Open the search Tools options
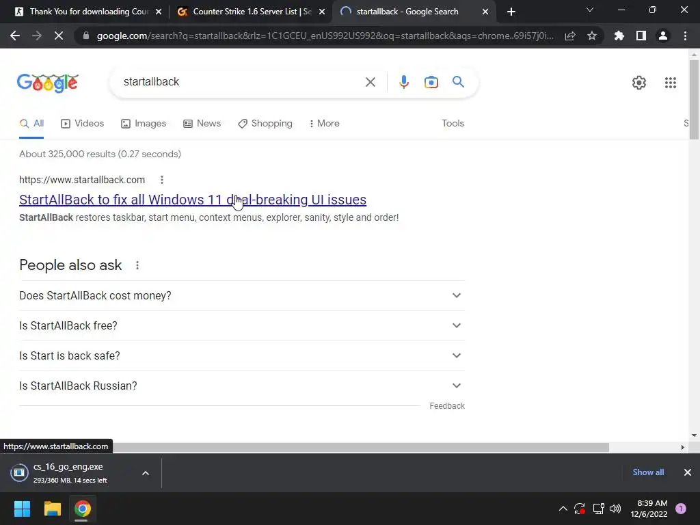The height and width of the screenshot is (525, 700). 453,124
